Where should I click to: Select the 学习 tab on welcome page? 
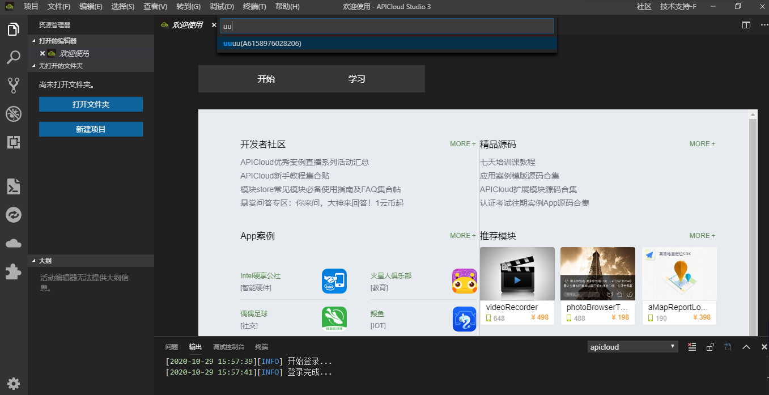click(x=357, y=79)
